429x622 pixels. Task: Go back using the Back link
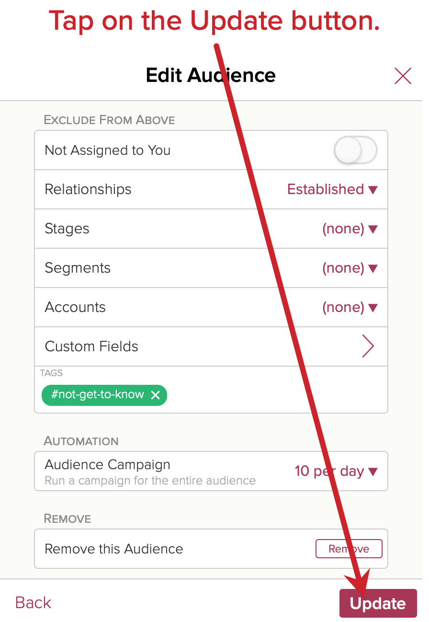pos(33,602)
